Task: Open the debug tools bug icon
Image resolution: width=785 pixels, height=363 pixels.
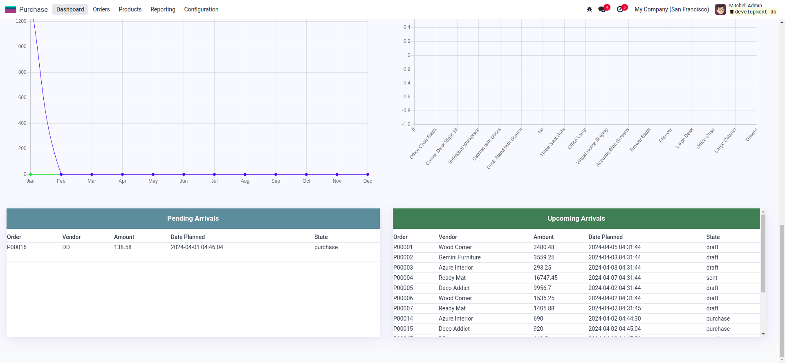Action: [x=589, y=9]
